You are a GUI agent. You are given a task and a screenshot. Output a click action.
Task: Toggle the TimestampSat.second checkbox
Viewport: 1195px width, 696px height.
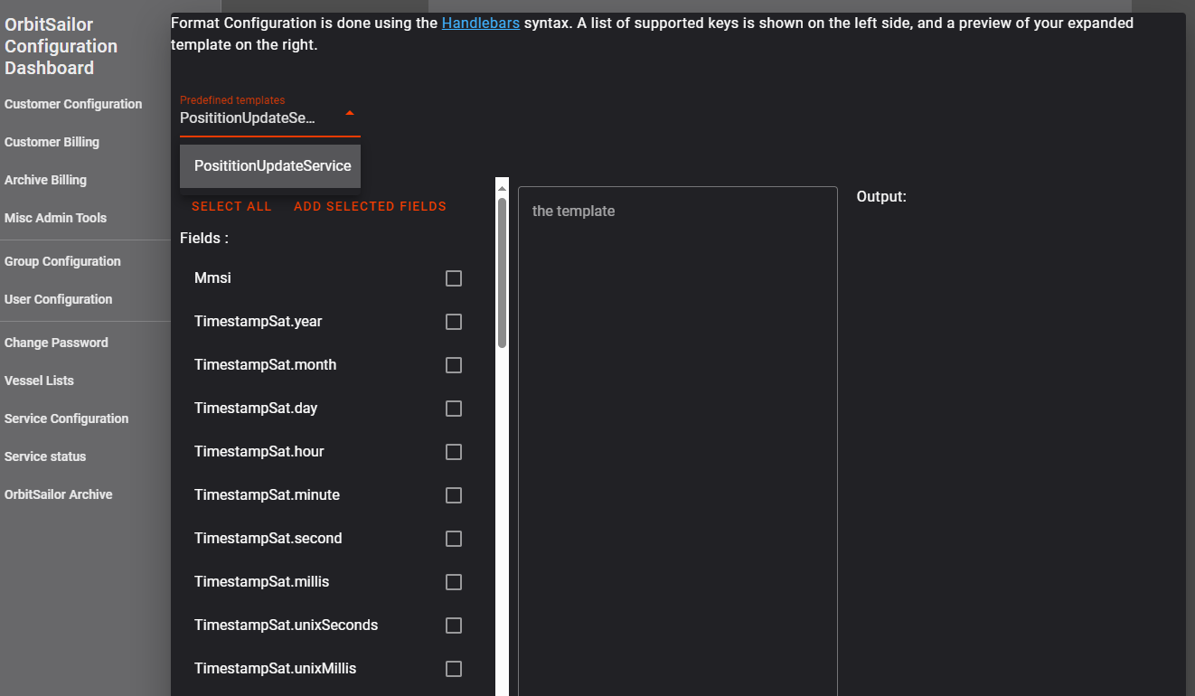[454, 539]
